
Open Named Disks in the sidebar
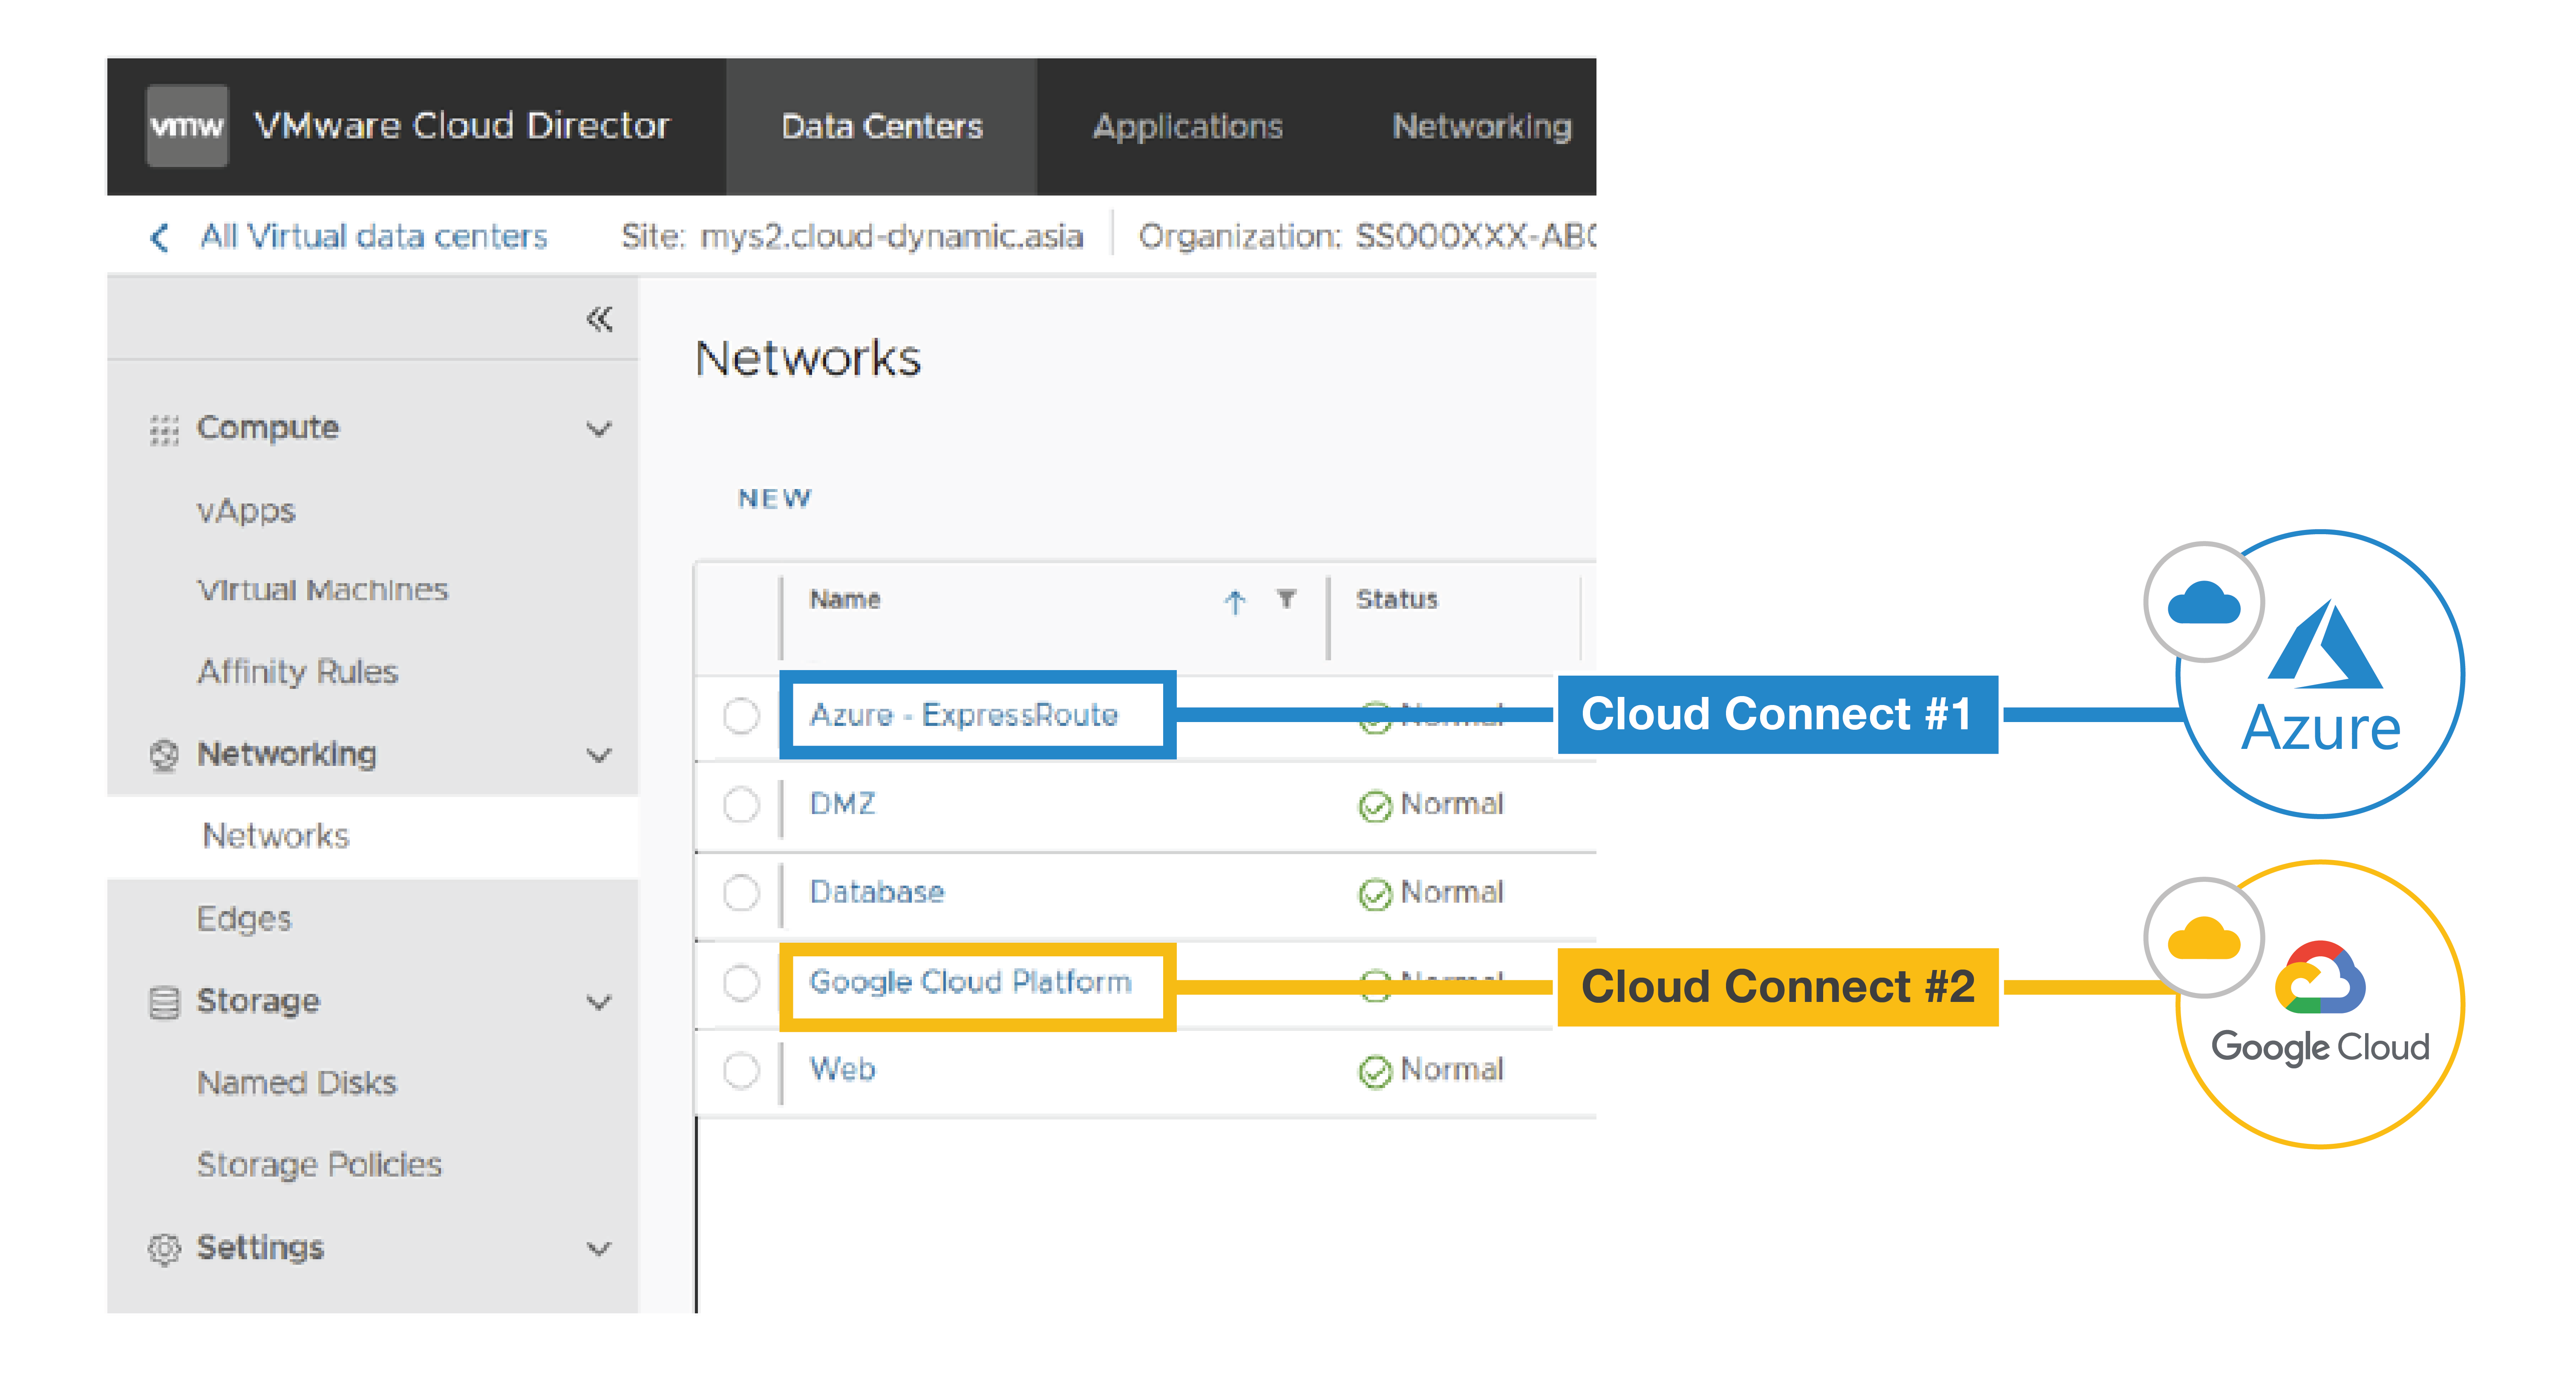(297, 1083)
